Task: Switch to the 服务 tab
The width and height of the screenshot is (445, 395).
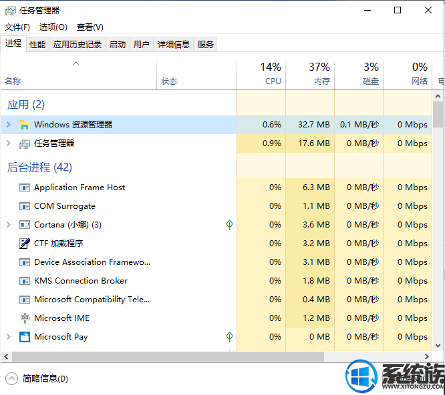Action: (x=205, y=45)
